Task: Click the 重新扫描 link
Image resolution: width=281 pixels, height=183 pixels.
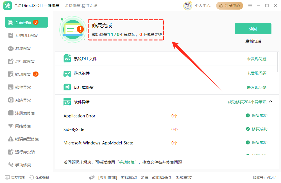Action: [x=253, y=41]
